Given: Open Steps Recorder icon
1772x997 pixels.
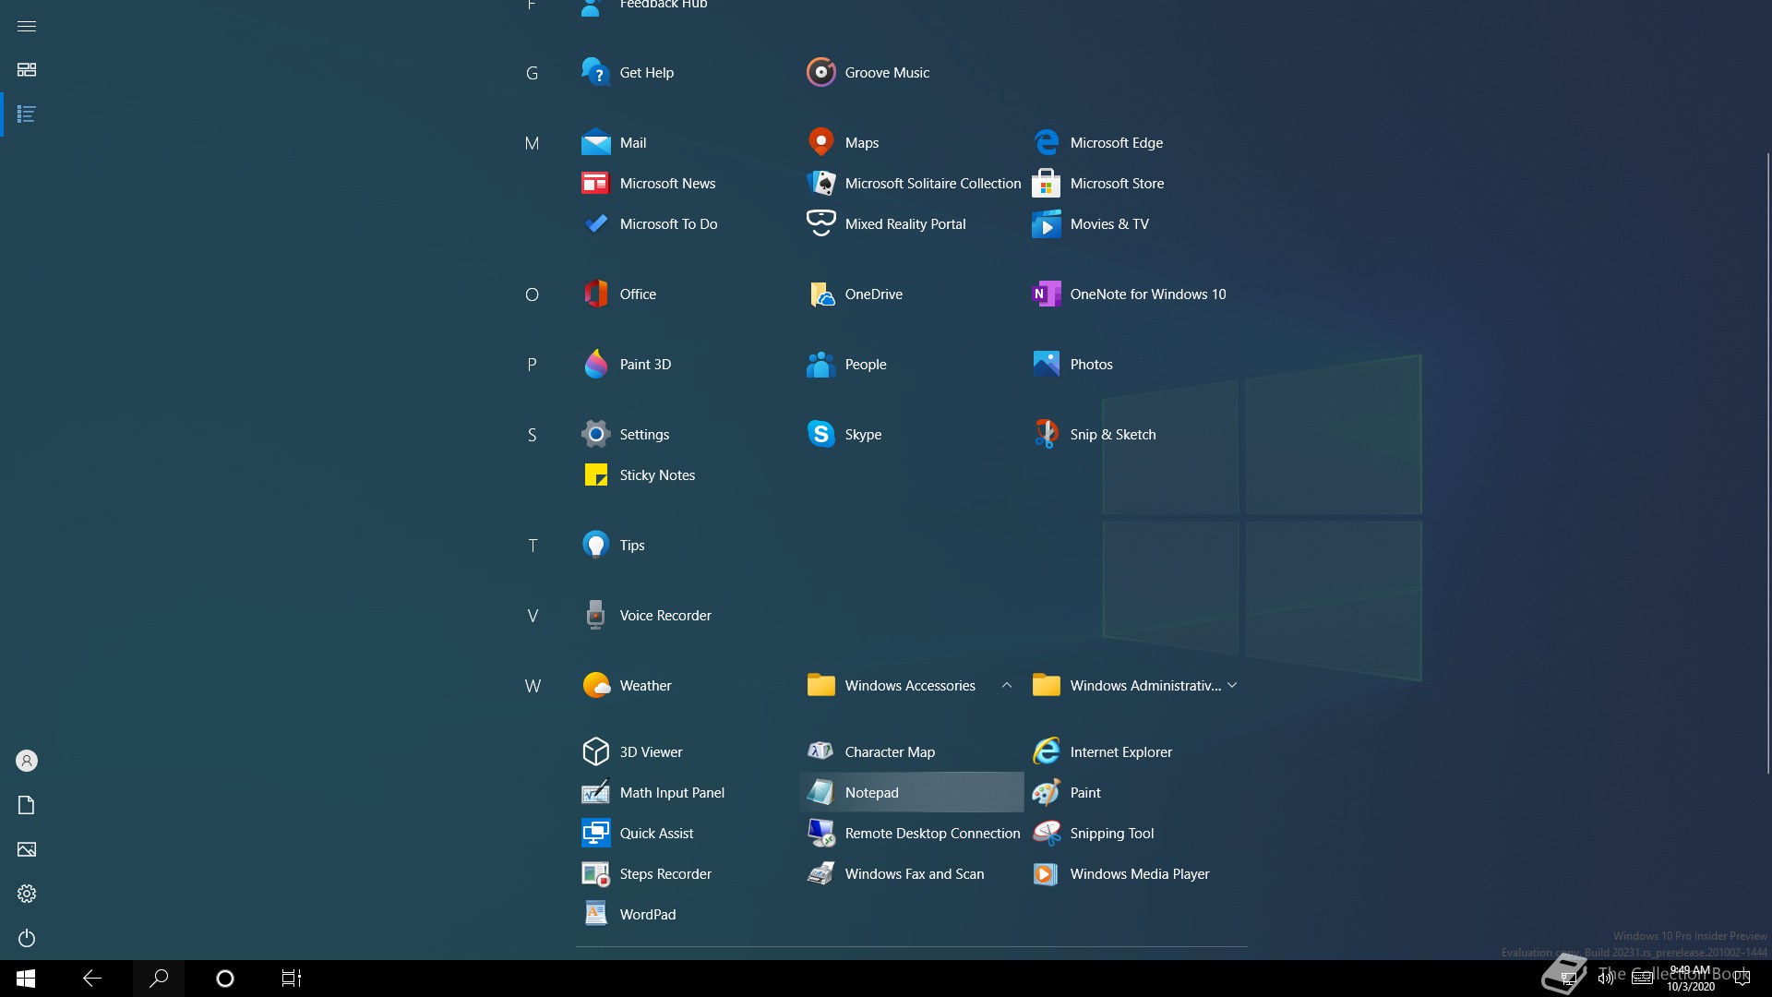Looking at the screenshot, I should tap(595, 873).
